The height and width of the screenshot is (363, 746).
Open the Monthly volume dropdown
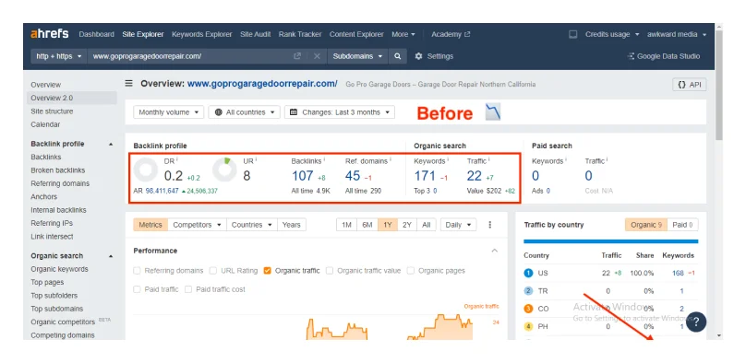[x=169, y=112]
